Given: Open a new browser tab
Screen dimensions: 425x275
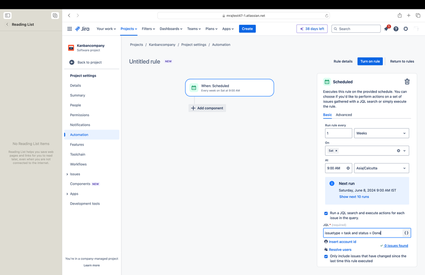Looking at the screenshot, I should [x=408, y=15].
